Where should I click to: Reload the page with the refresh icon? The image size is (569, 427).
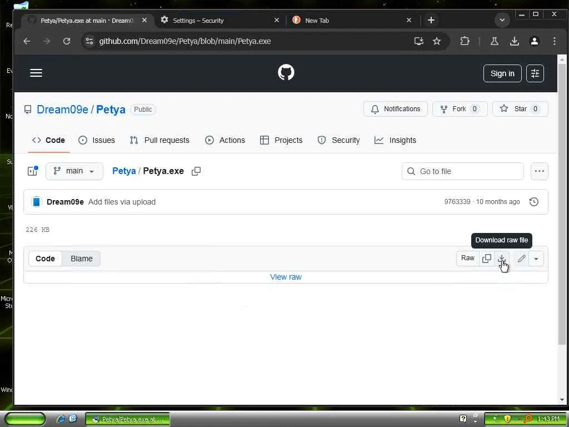pos(67,41)
